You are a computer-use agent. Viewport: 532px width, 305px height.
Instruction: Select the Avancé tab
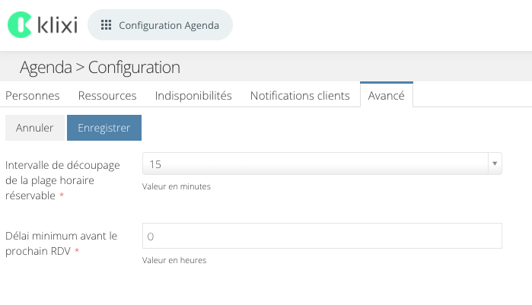tap(387, 95)
